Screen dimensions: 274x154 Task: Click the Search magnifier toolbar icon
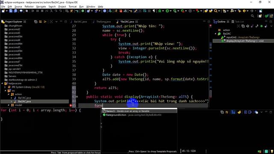[216, 11]
